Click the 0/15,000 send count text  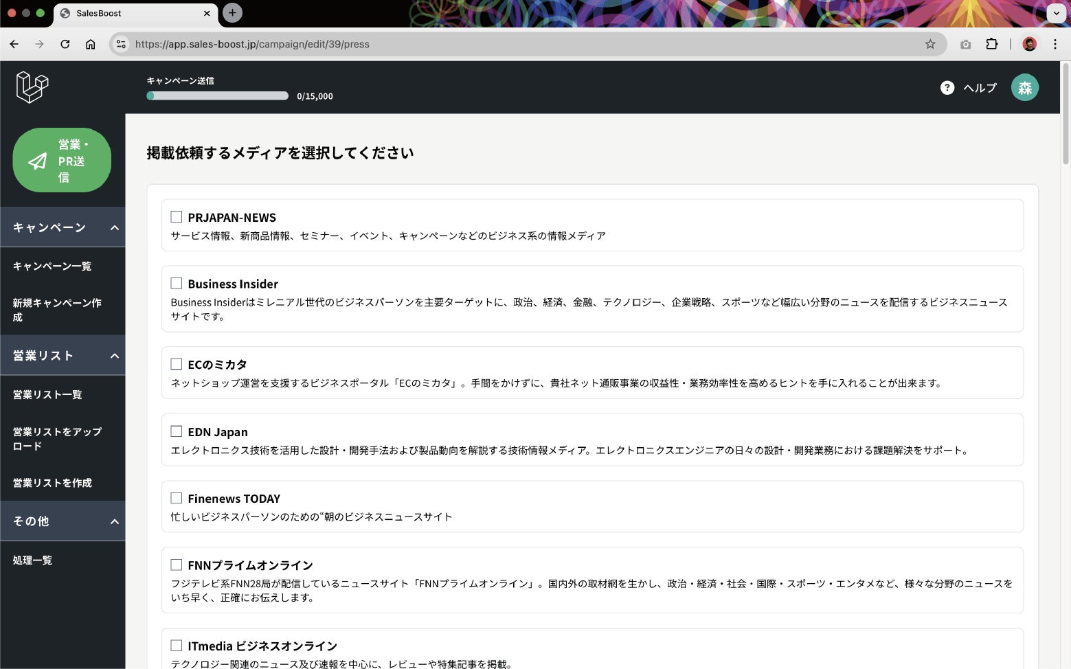coord(315,96)
